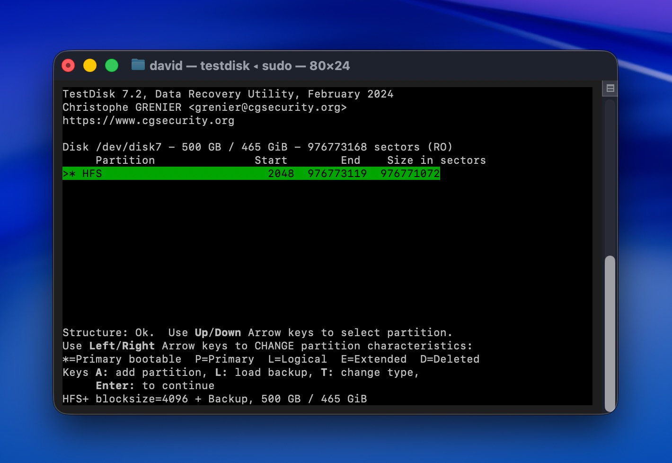Click the scrollbar thumb on the right edge
The height and width of the screenshot is (463, 672).
(x=609, y=331)
